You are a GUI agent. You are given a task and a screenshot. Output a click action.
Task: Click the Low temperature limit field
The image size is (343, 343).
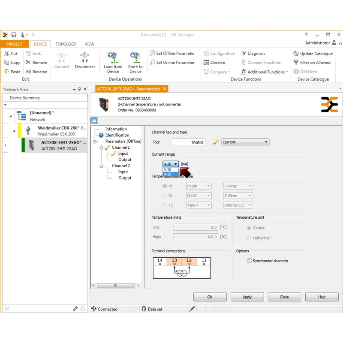tap(196, 227)
